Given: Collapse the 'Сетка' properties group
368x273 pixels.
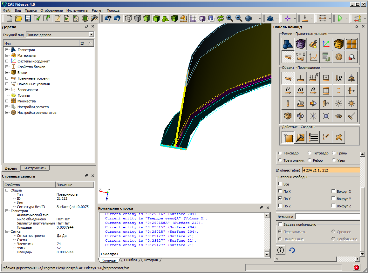Looking at the screenshot, I should point(7,231).
